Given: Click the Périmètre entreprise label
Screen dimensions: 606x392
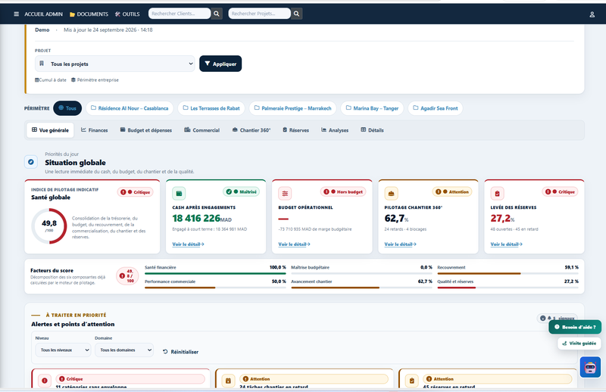Looking at the screenshot, I should (x=95, y=80).
